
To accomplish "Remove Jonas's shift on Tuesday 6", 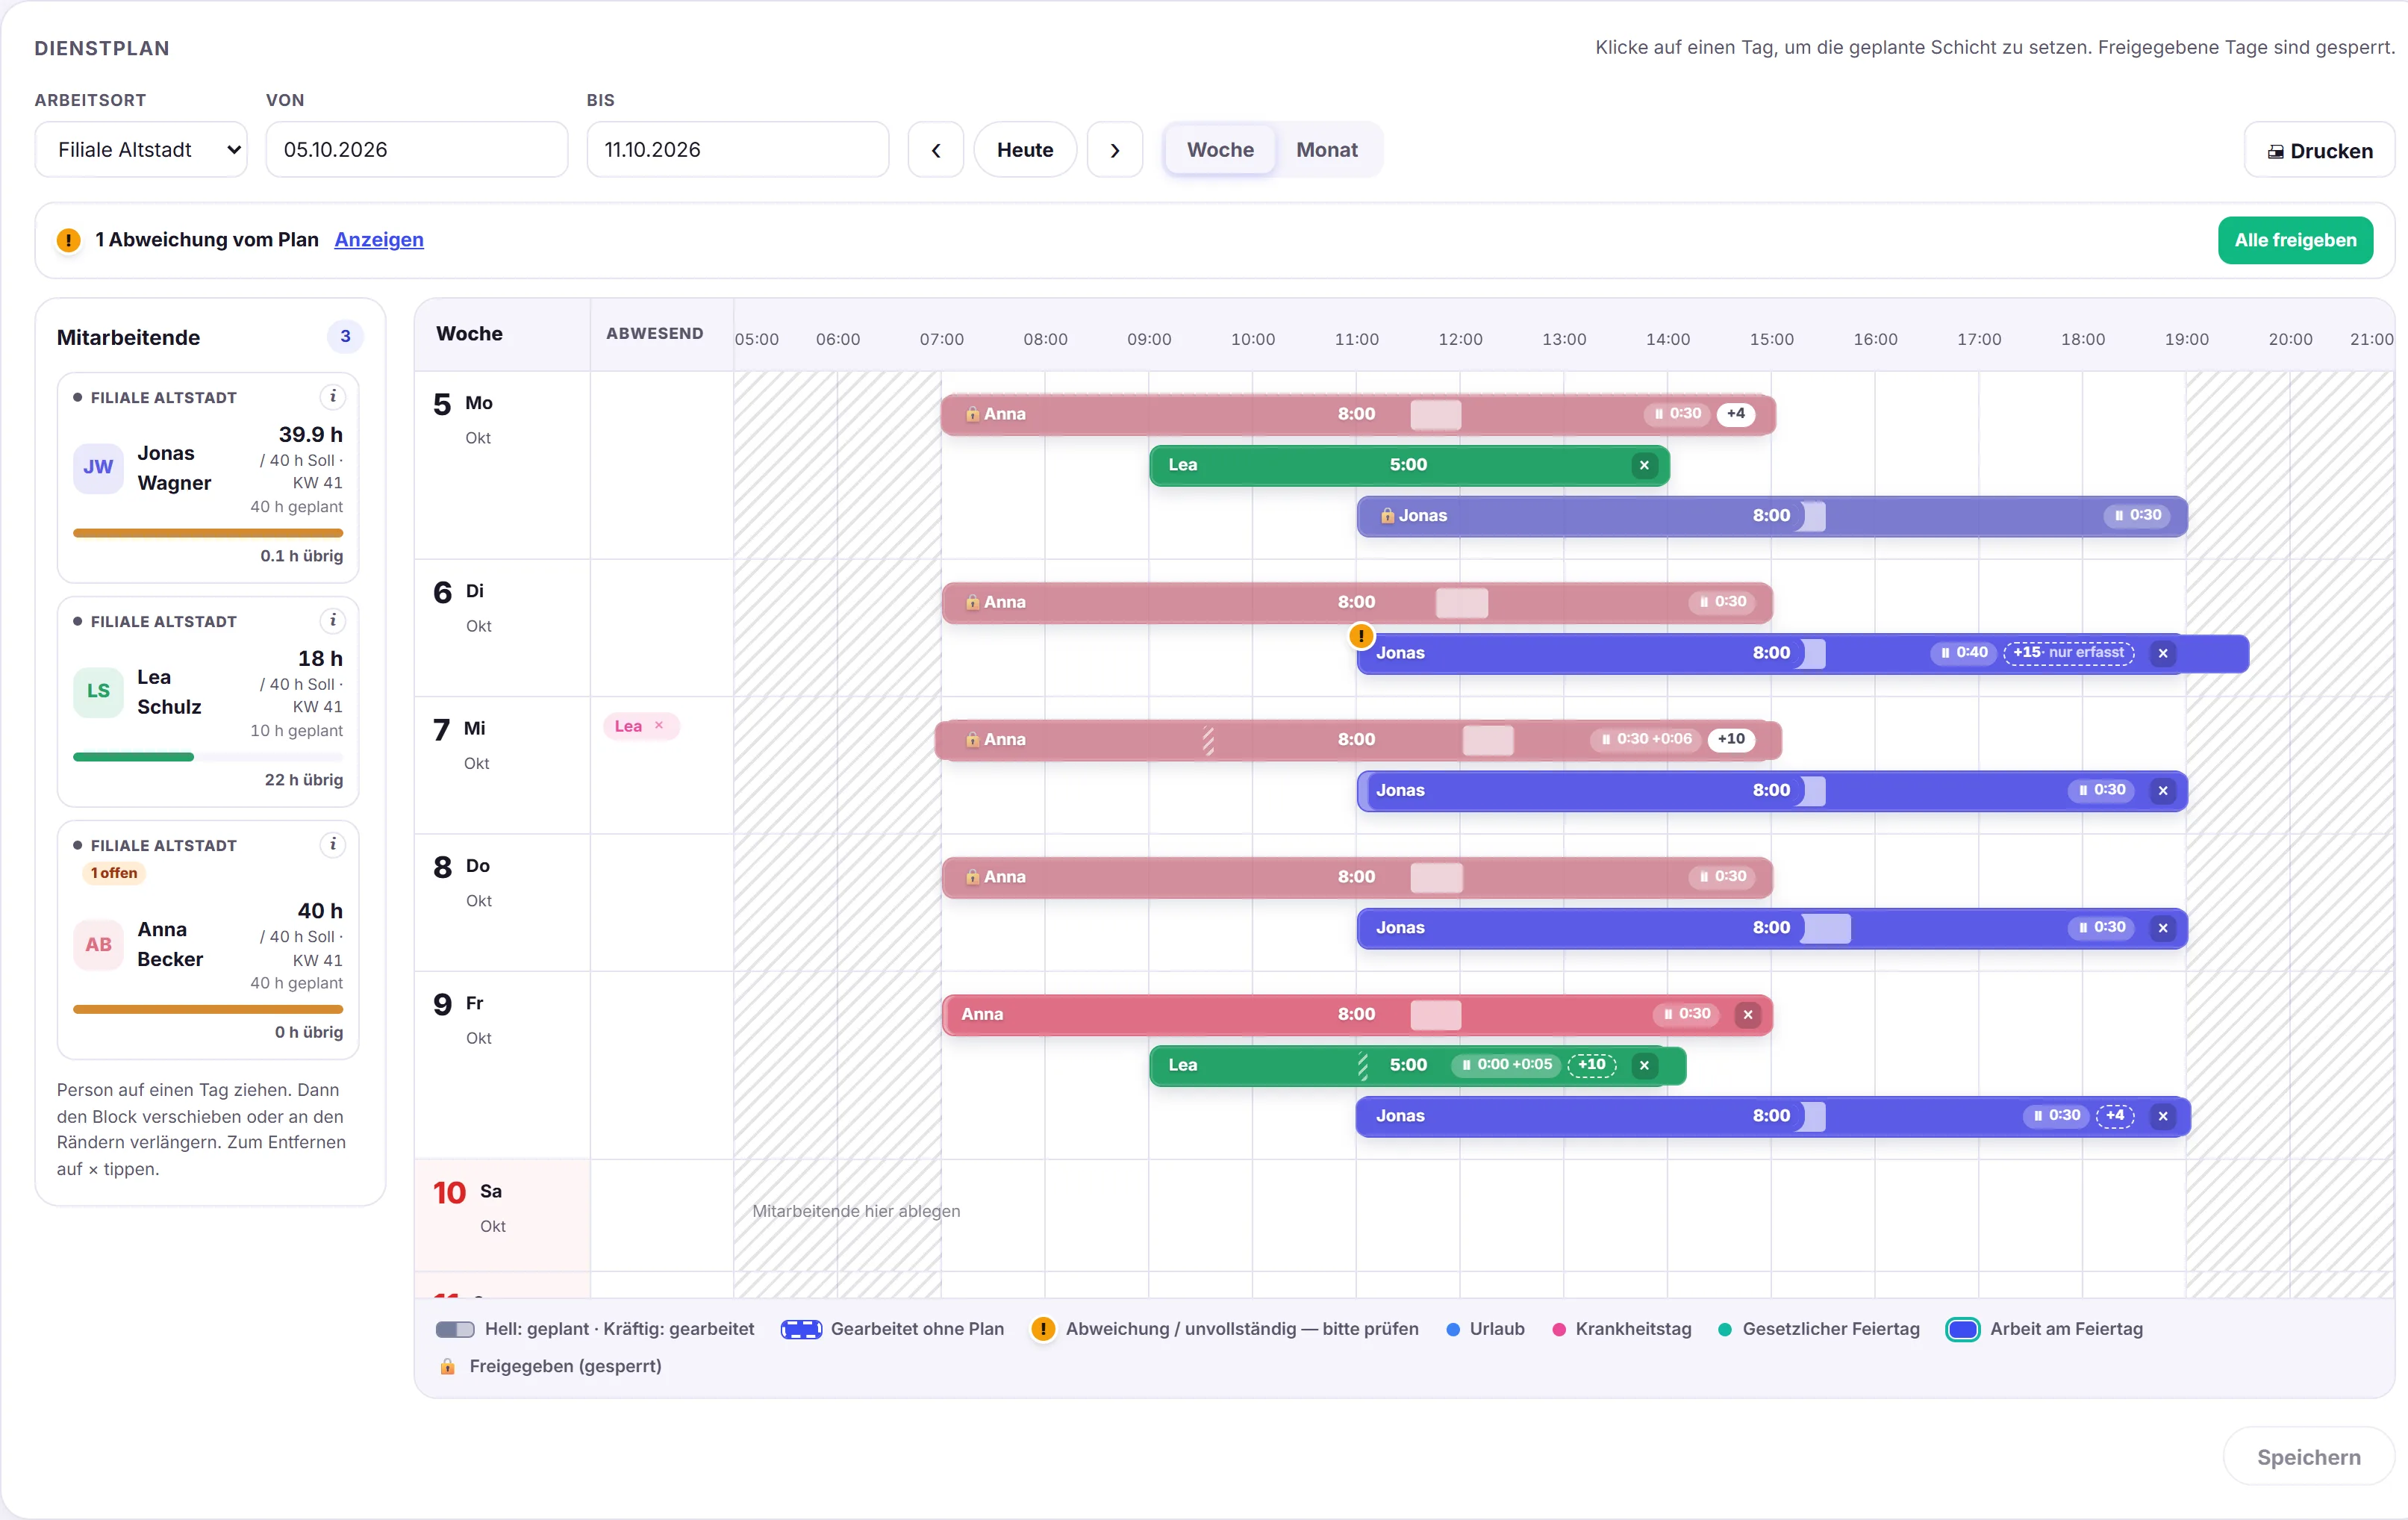I will [2163, 653].
